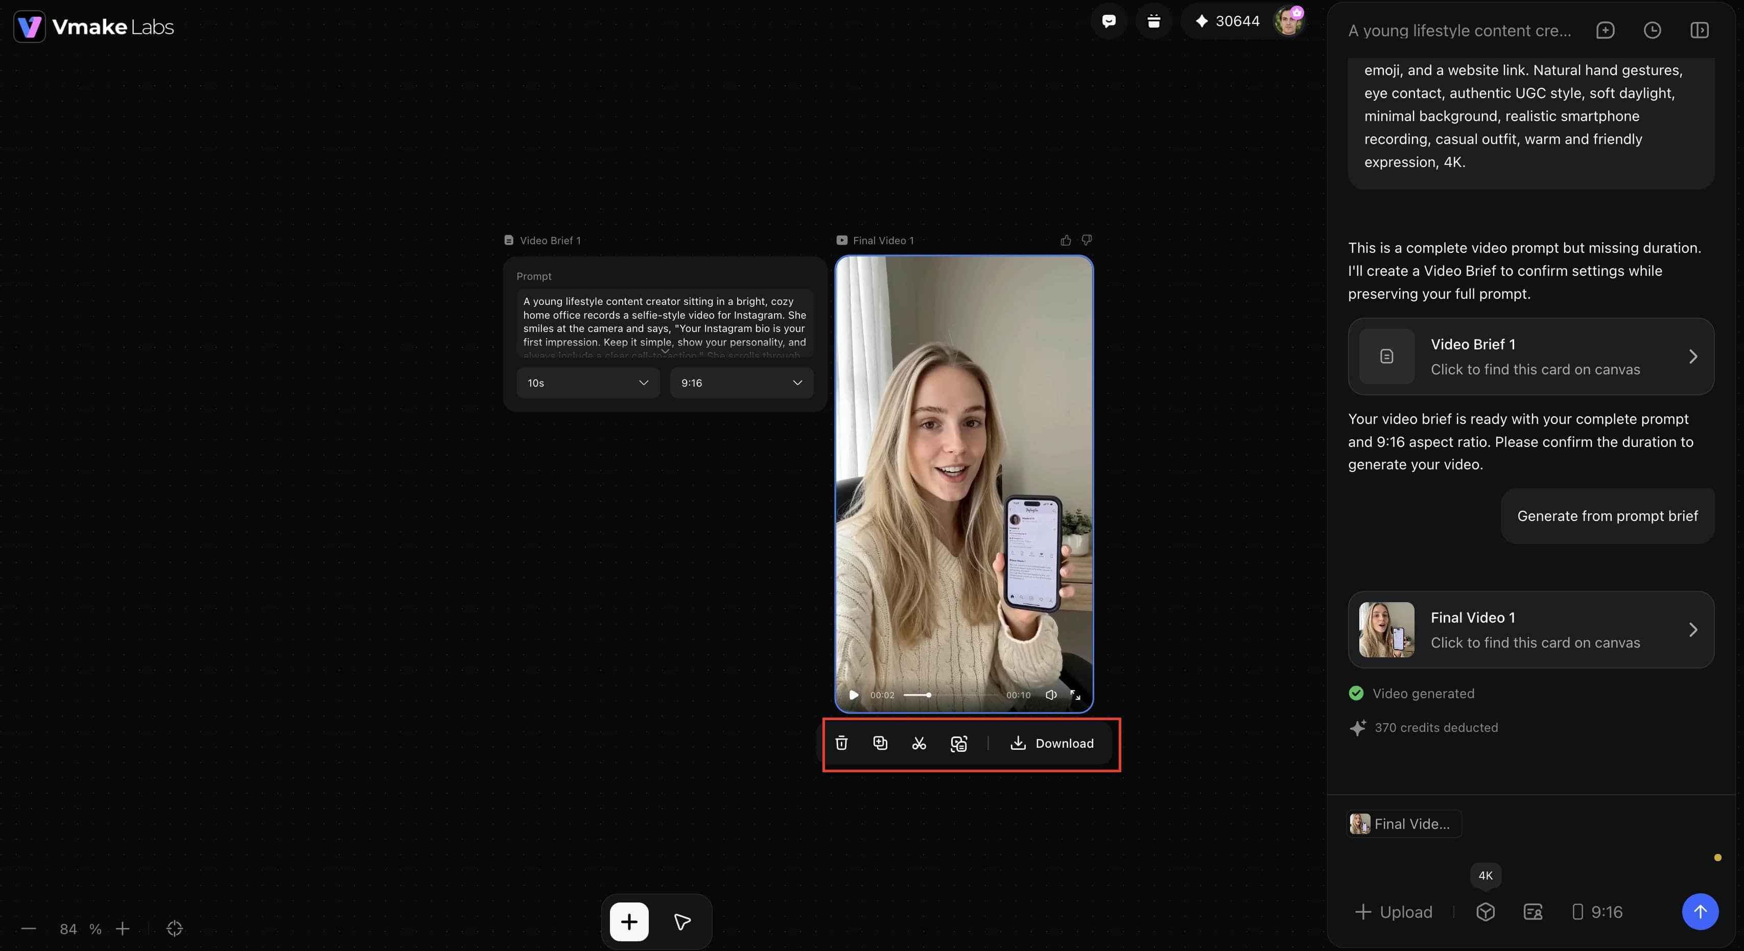Click the conversation title at panel top
The image size is (1744, 951).
1459,31
